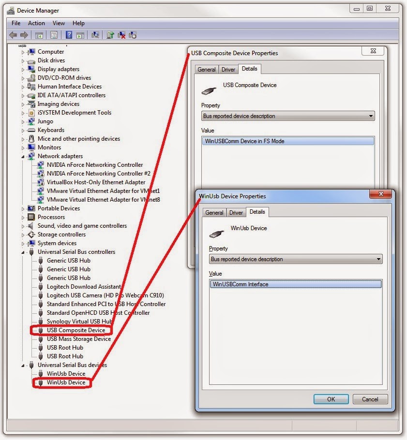Expand the System devices node
This screenshot has height=440, width=407.
coord(23,243)
